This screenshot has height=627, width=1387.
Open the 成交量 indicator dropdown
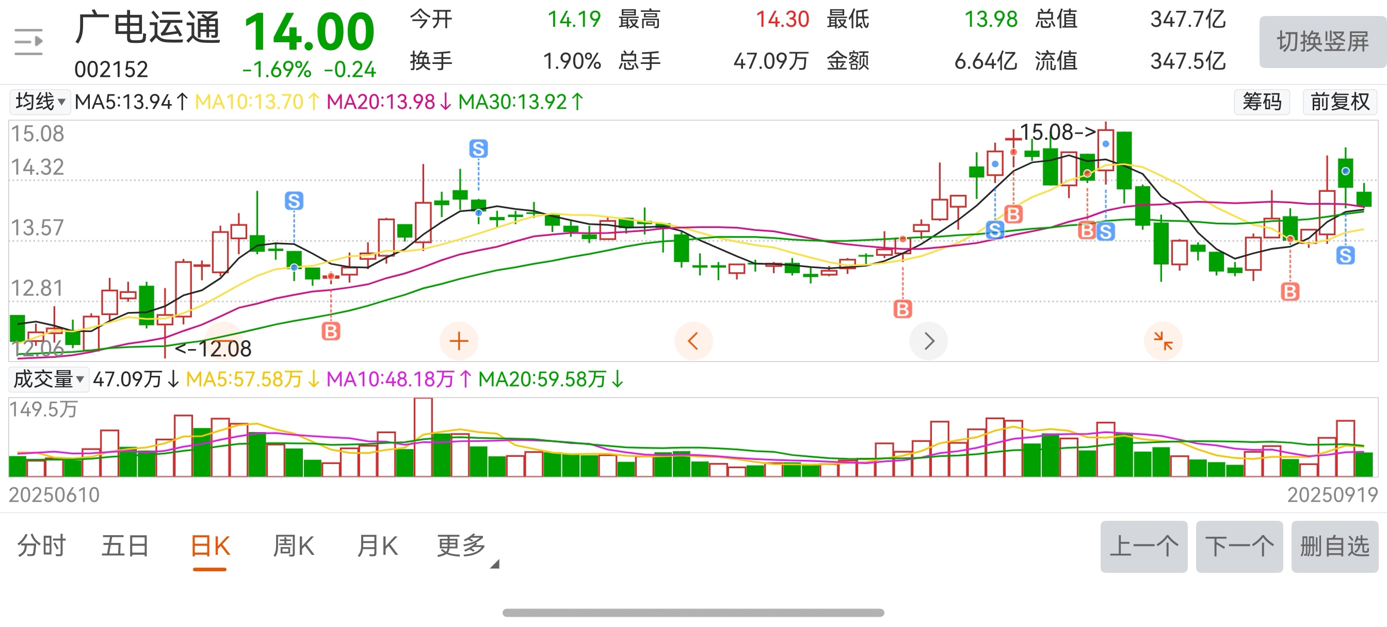[48, 379]
